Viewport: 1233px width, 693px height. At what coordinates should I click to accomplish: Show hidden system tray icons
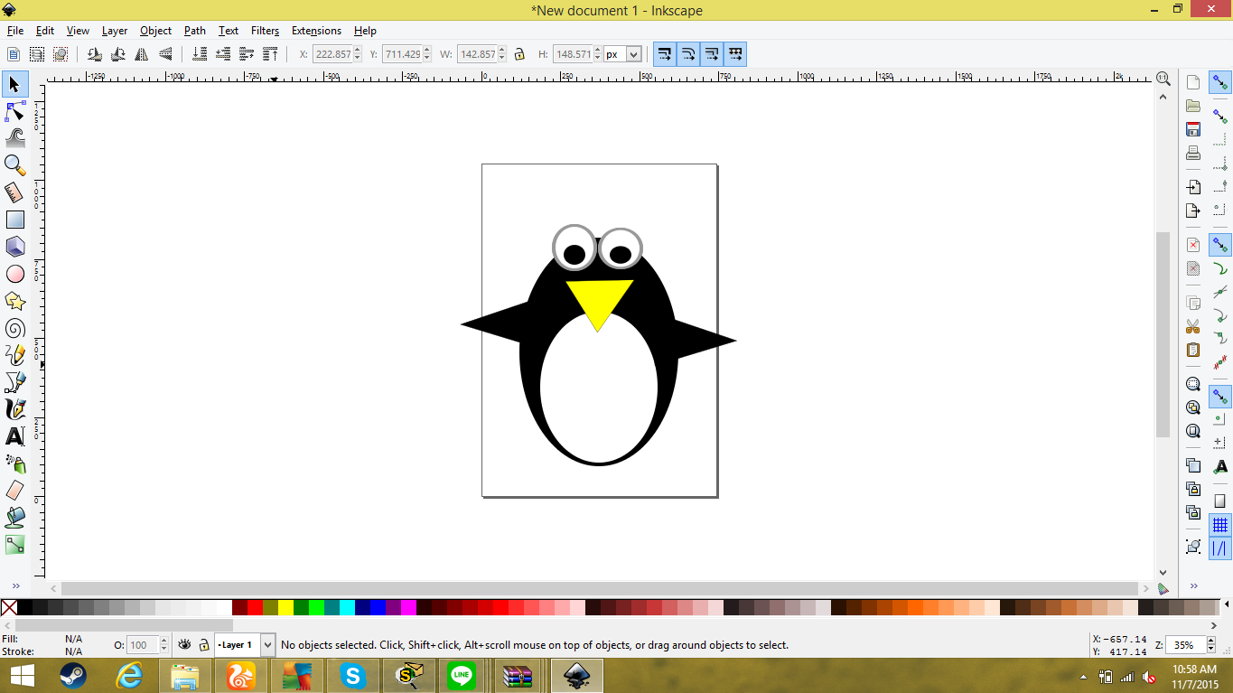click(1084, 676)
